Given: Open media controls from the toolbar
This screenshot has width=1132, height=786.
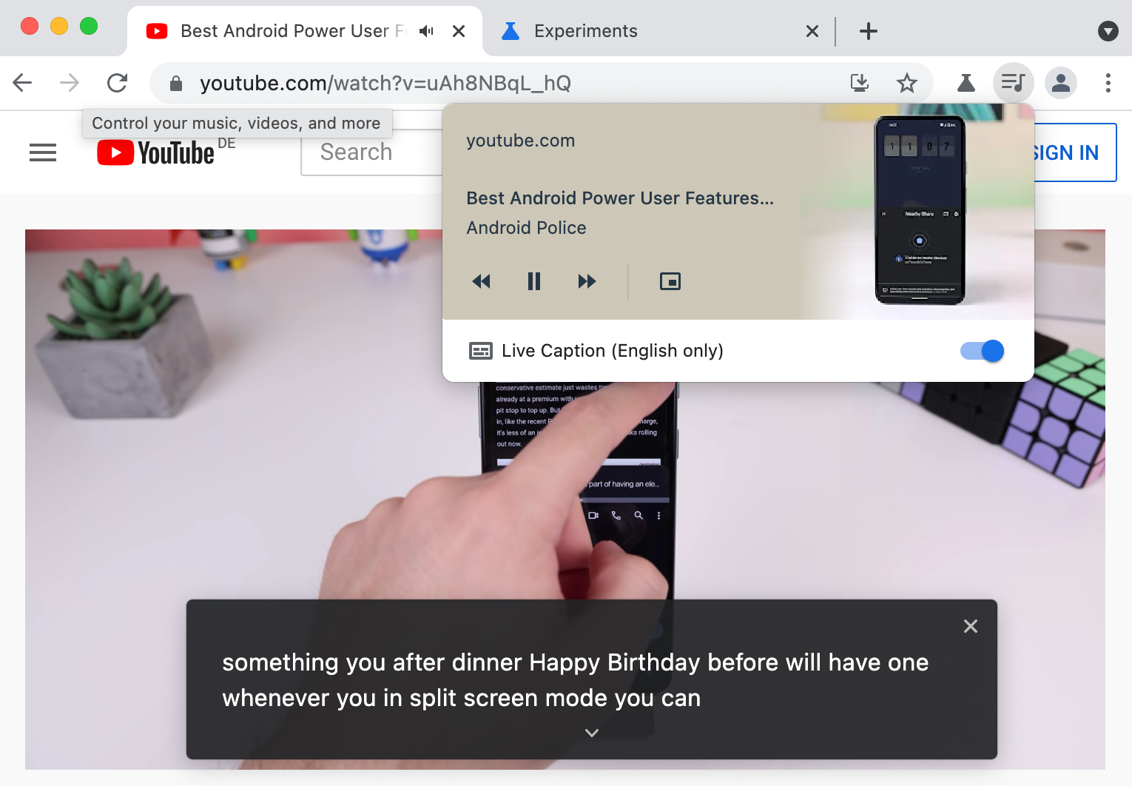Looking at the screenshot, I should [1013, 83].
